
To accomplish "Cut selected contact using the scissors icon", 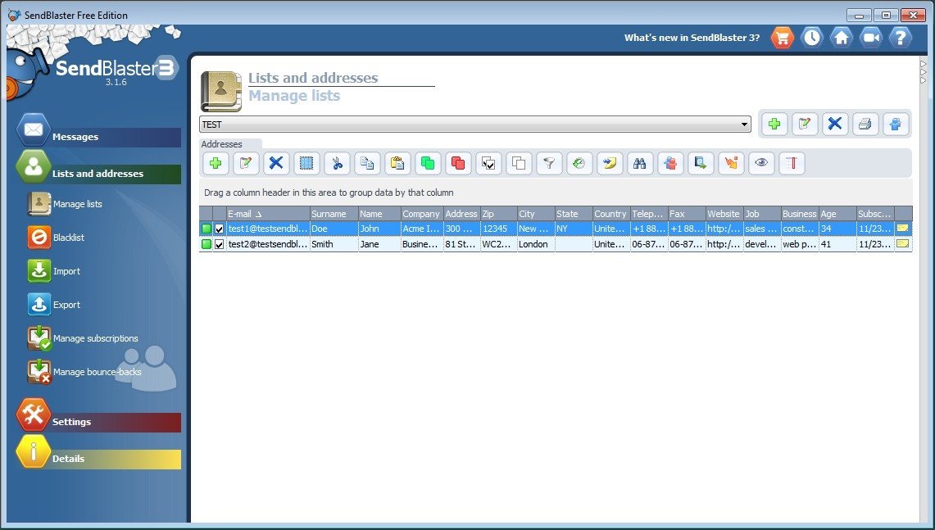I will [337, 163].
